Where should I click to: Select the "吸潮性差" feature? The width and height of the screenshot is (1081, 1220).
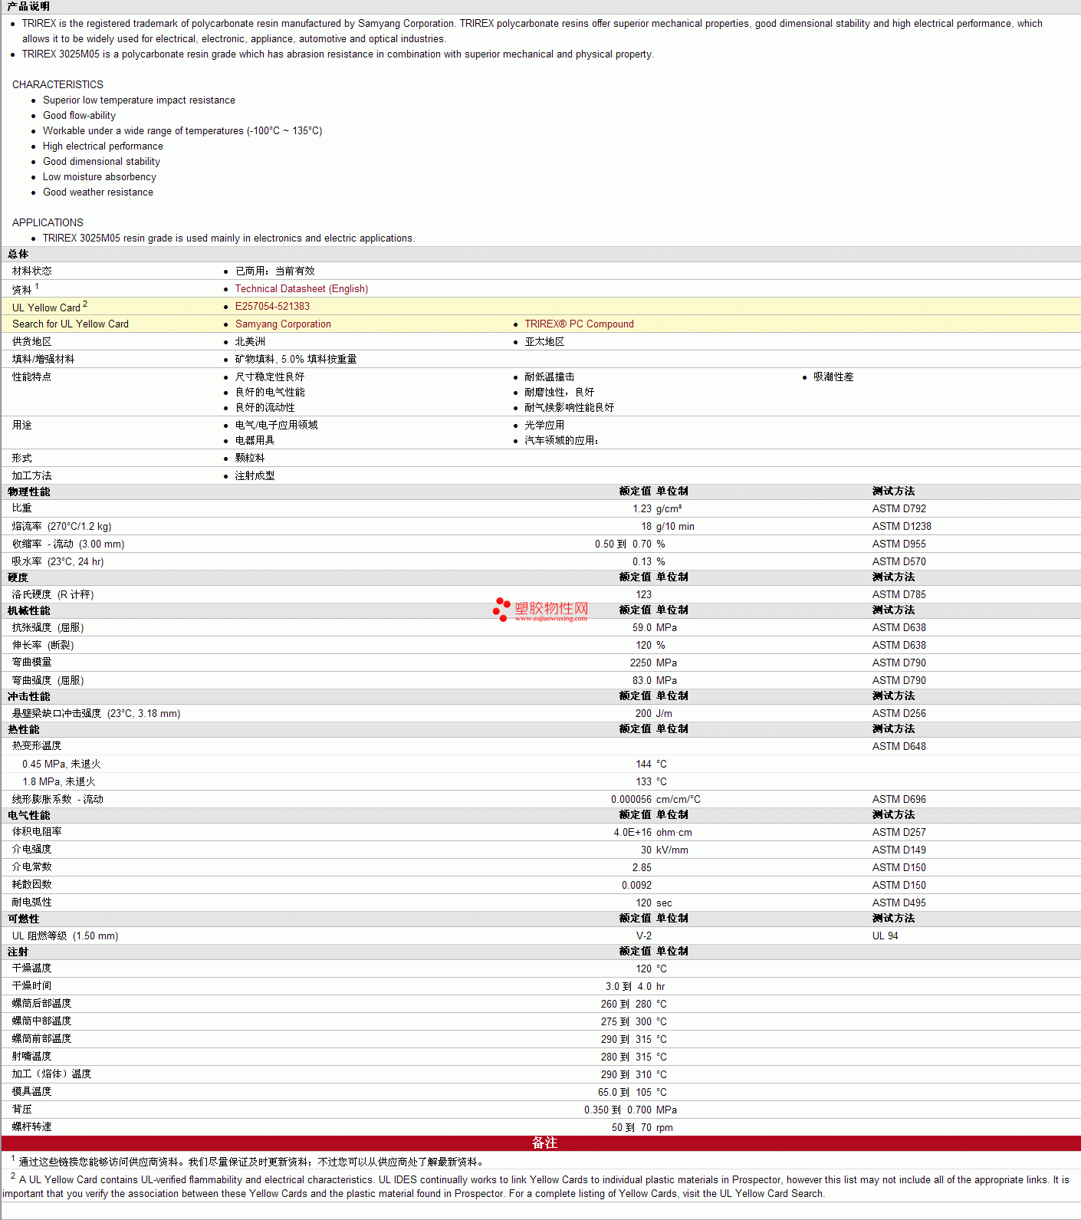(x=833, y=377)
